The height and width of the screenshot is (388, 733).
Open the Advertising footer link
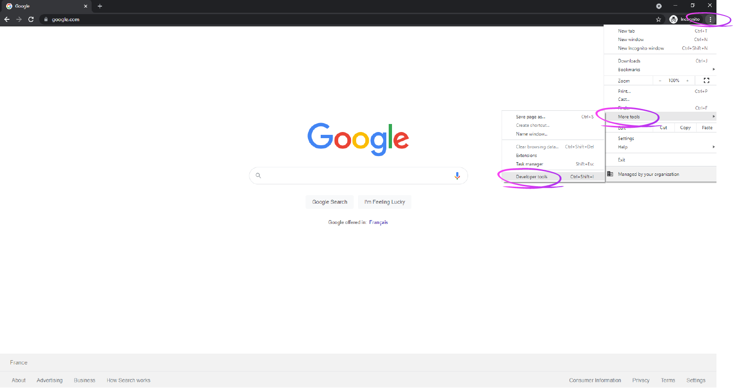tap(50, 380)
